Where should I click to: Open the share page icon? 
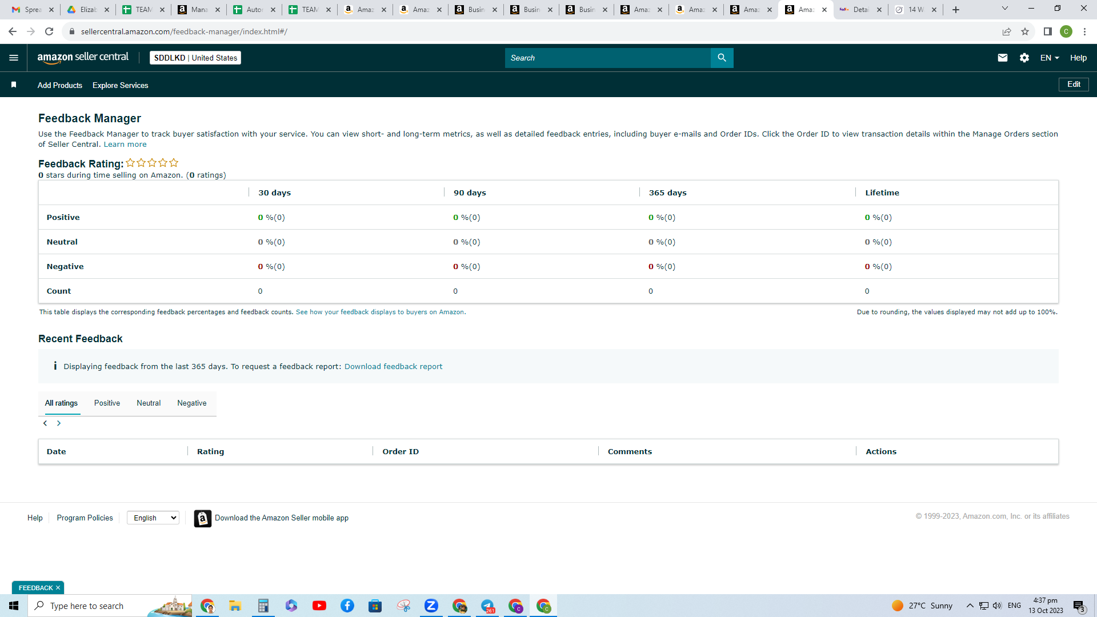1007,31
